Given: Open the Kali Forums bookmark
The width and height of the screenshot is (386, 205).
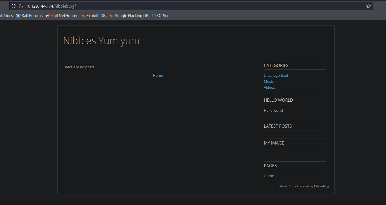Looking at the screenshot, I should 29,16.
